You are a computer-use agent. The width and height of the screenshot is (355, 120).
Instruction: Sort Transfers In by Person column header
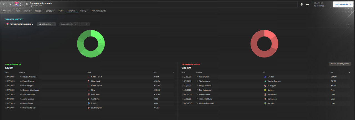point(22,72)
